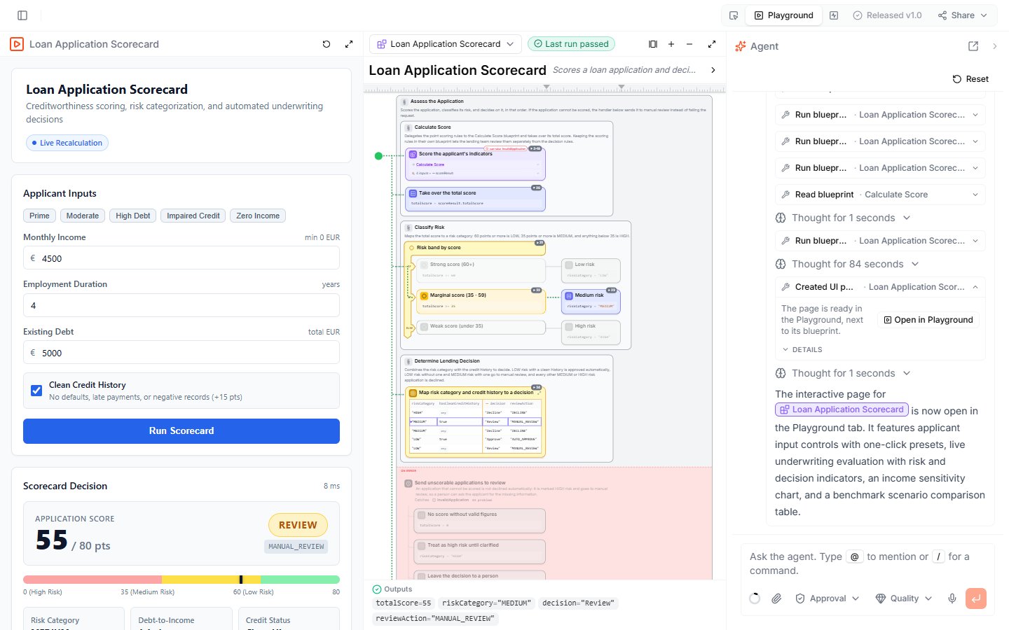Image resolution: width=1009 pixels, height=630 pixels.
Task: Open the Approval dropdown
Action: pyautogui.click(x=827, y=598)
